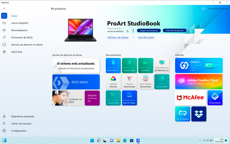Toggle the TaskFirst tile
Image resolution: width=230 pixels, height=144 pixels.
(x=162, y=82)
